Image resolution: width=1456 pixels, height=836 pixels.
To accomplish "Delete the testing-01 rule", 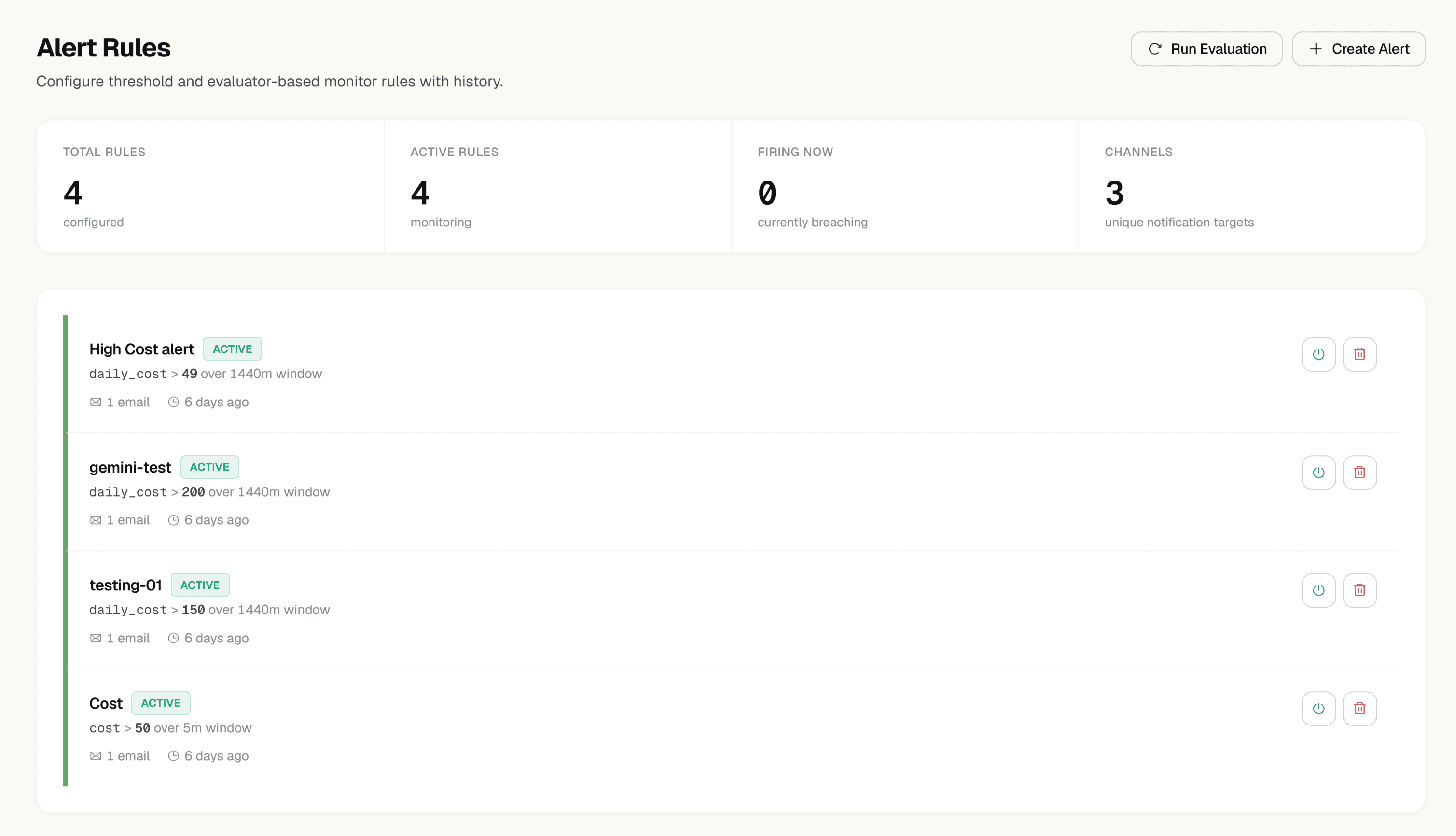I will tap(1359, 590).
